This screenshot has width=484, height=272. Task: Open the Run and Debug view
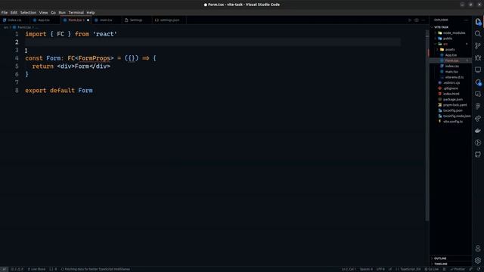click(x=478, y=57)
